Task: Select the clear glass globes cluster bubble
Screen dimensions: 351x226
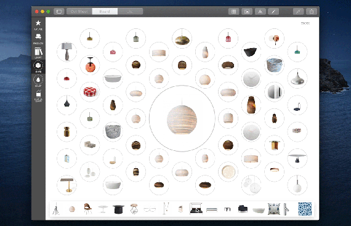Action: coord(251,185)
